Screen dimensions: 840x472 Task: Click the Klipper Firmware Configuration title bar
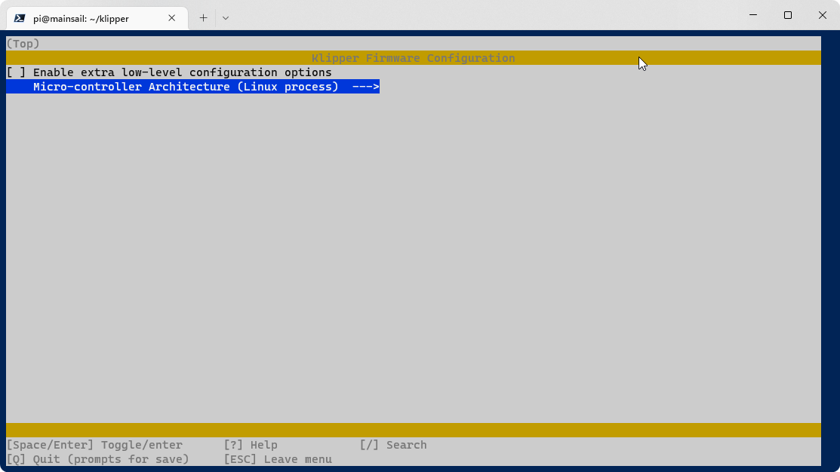414,57
